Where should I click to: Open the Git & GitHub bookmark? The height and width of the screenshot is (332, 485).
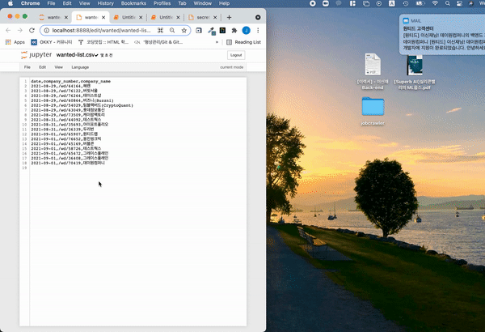(158, 42)
